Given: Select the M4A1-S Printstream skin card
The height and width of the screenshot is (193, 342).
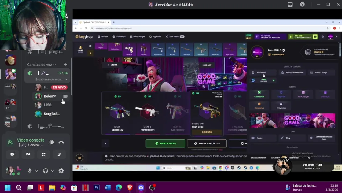Looking at the screenshot, I should pyautogui.click(x=147, y=113).
